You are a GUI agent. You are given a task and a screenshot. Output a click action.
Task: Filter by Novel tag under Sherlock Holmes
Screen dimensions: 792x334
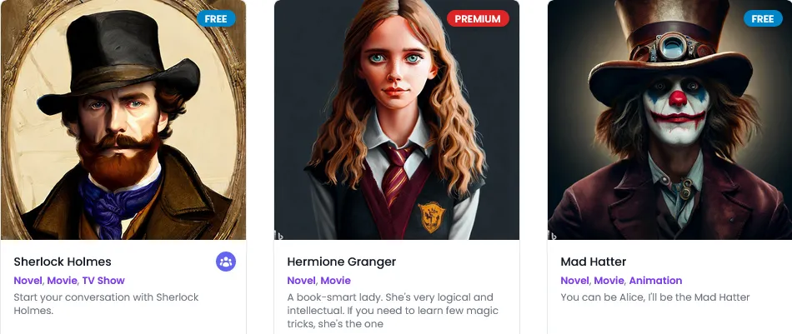(28, 281)
